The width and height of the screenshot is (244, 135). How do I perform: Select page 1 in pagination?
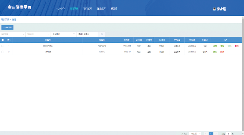click(x=211, y=134)
